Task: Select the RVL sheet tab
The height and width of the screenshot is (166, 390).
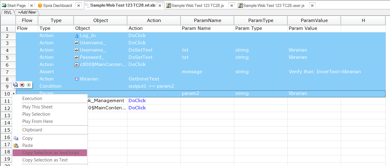Action: click(8, 12)
